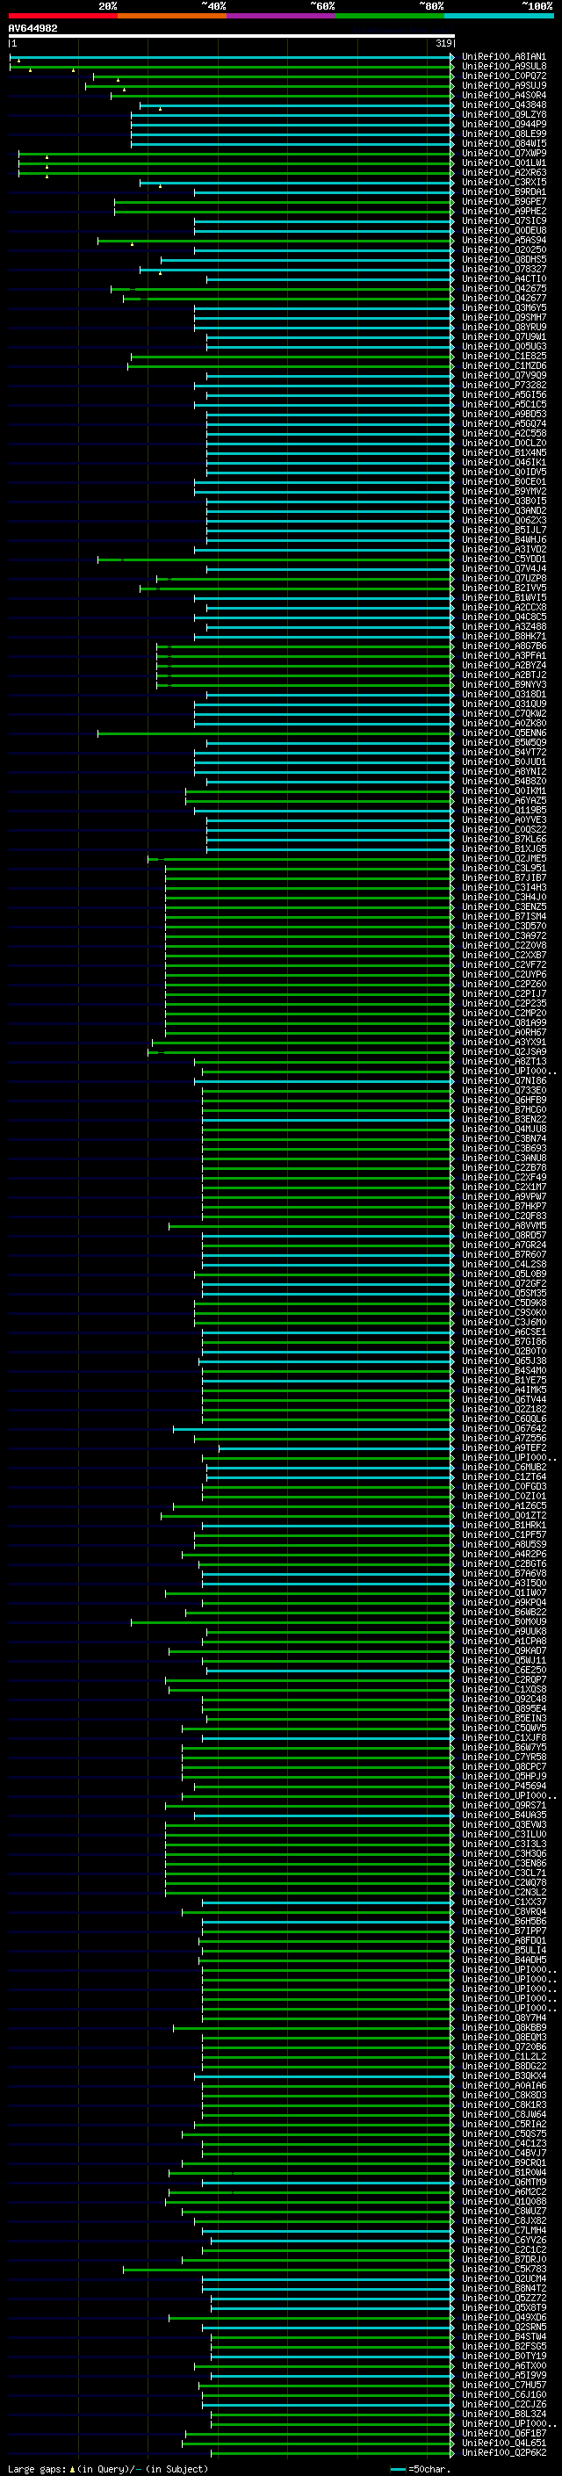The width and height of the screenshot is (562, 2476).
Task: Select the UniRef100_C2PIJ7 label
Action: coord(503,994)
